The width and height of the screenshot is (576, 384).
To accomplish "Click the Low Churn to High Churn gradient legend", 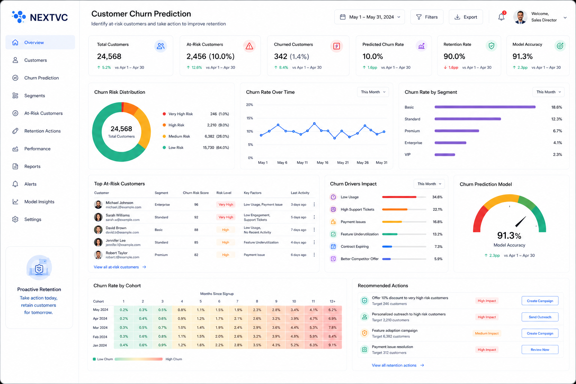I will click(x=138, y=359).
